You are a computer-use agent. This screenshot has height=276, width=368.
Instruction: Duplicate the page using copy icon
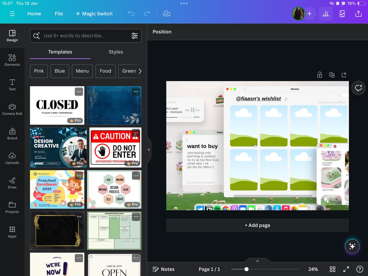click(332, 75)
